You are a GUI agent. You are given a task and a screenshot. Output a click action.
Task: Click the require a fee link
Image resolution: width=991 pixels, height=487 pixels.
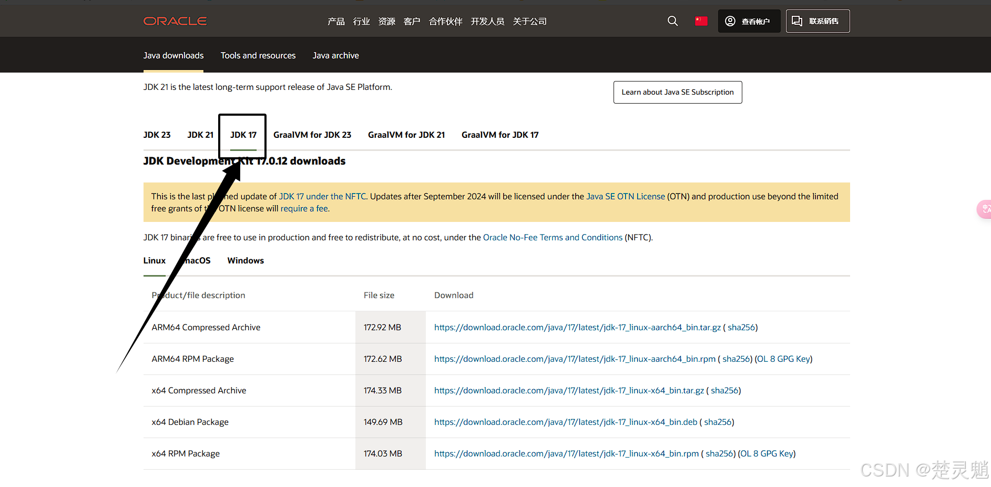[304, 208]
